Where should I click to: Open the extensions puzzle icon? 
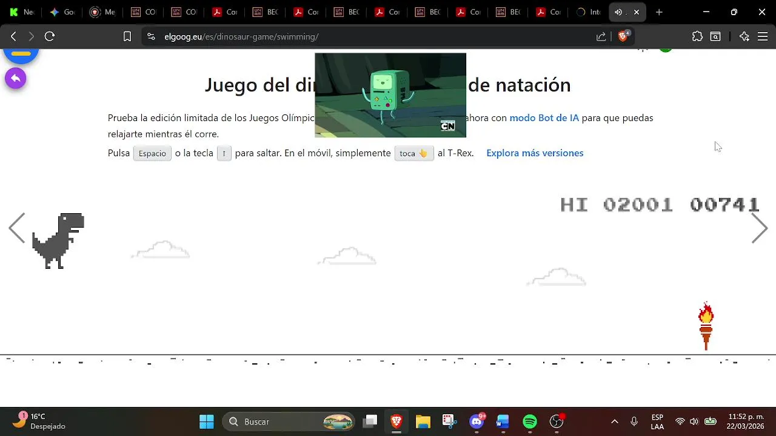pos(697,37)
